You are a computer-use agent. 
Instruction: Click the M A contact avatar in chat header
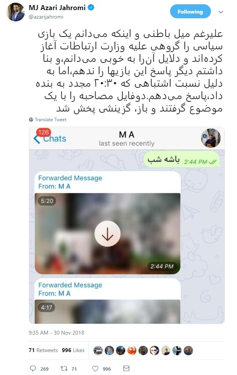(211, 138)
